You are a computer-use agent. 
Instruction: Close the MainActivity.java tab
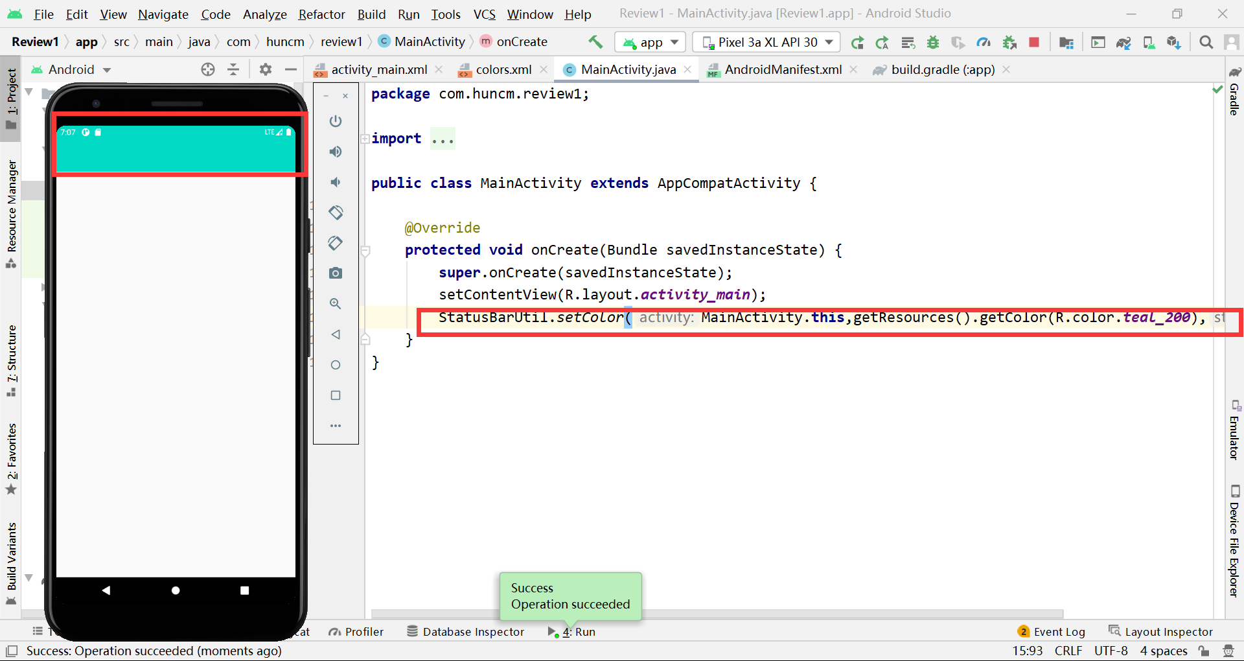(x=687, y=69)
